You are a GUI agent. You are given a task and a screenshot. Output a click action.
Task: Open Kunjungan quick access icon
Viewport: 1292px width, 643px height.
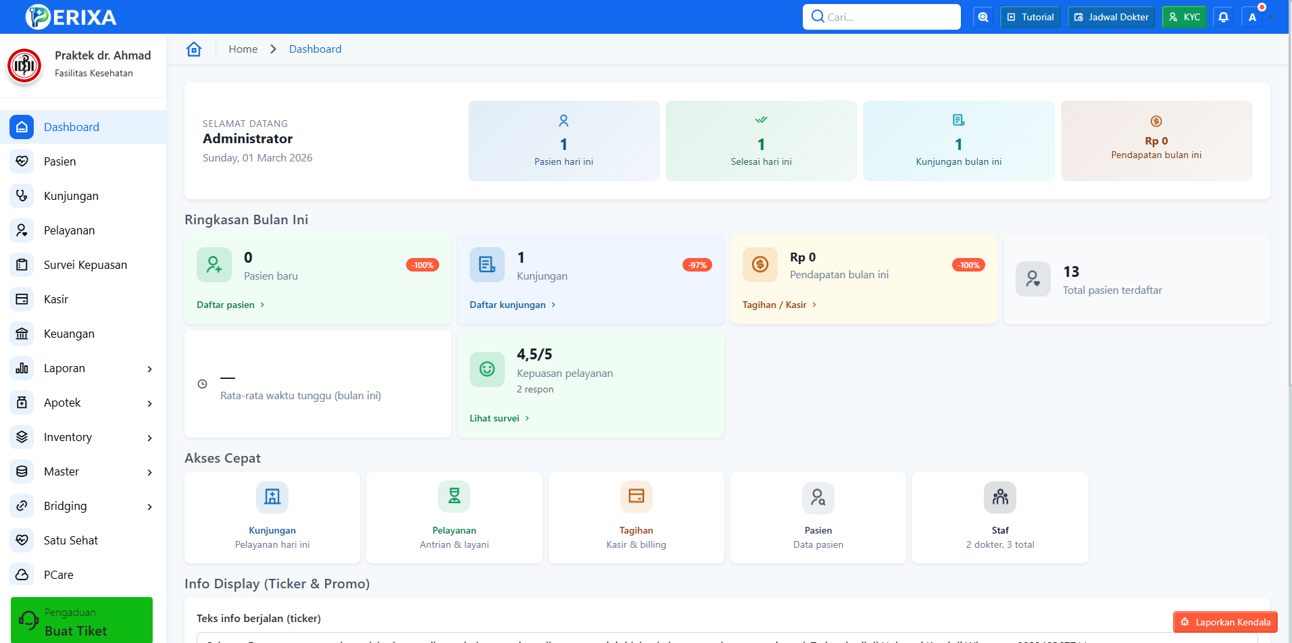[272, 497]
